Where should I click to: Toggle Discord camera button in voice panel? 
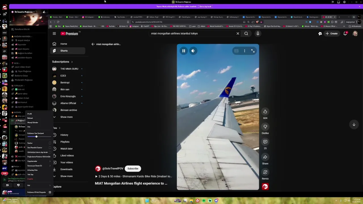pos(7,185)
